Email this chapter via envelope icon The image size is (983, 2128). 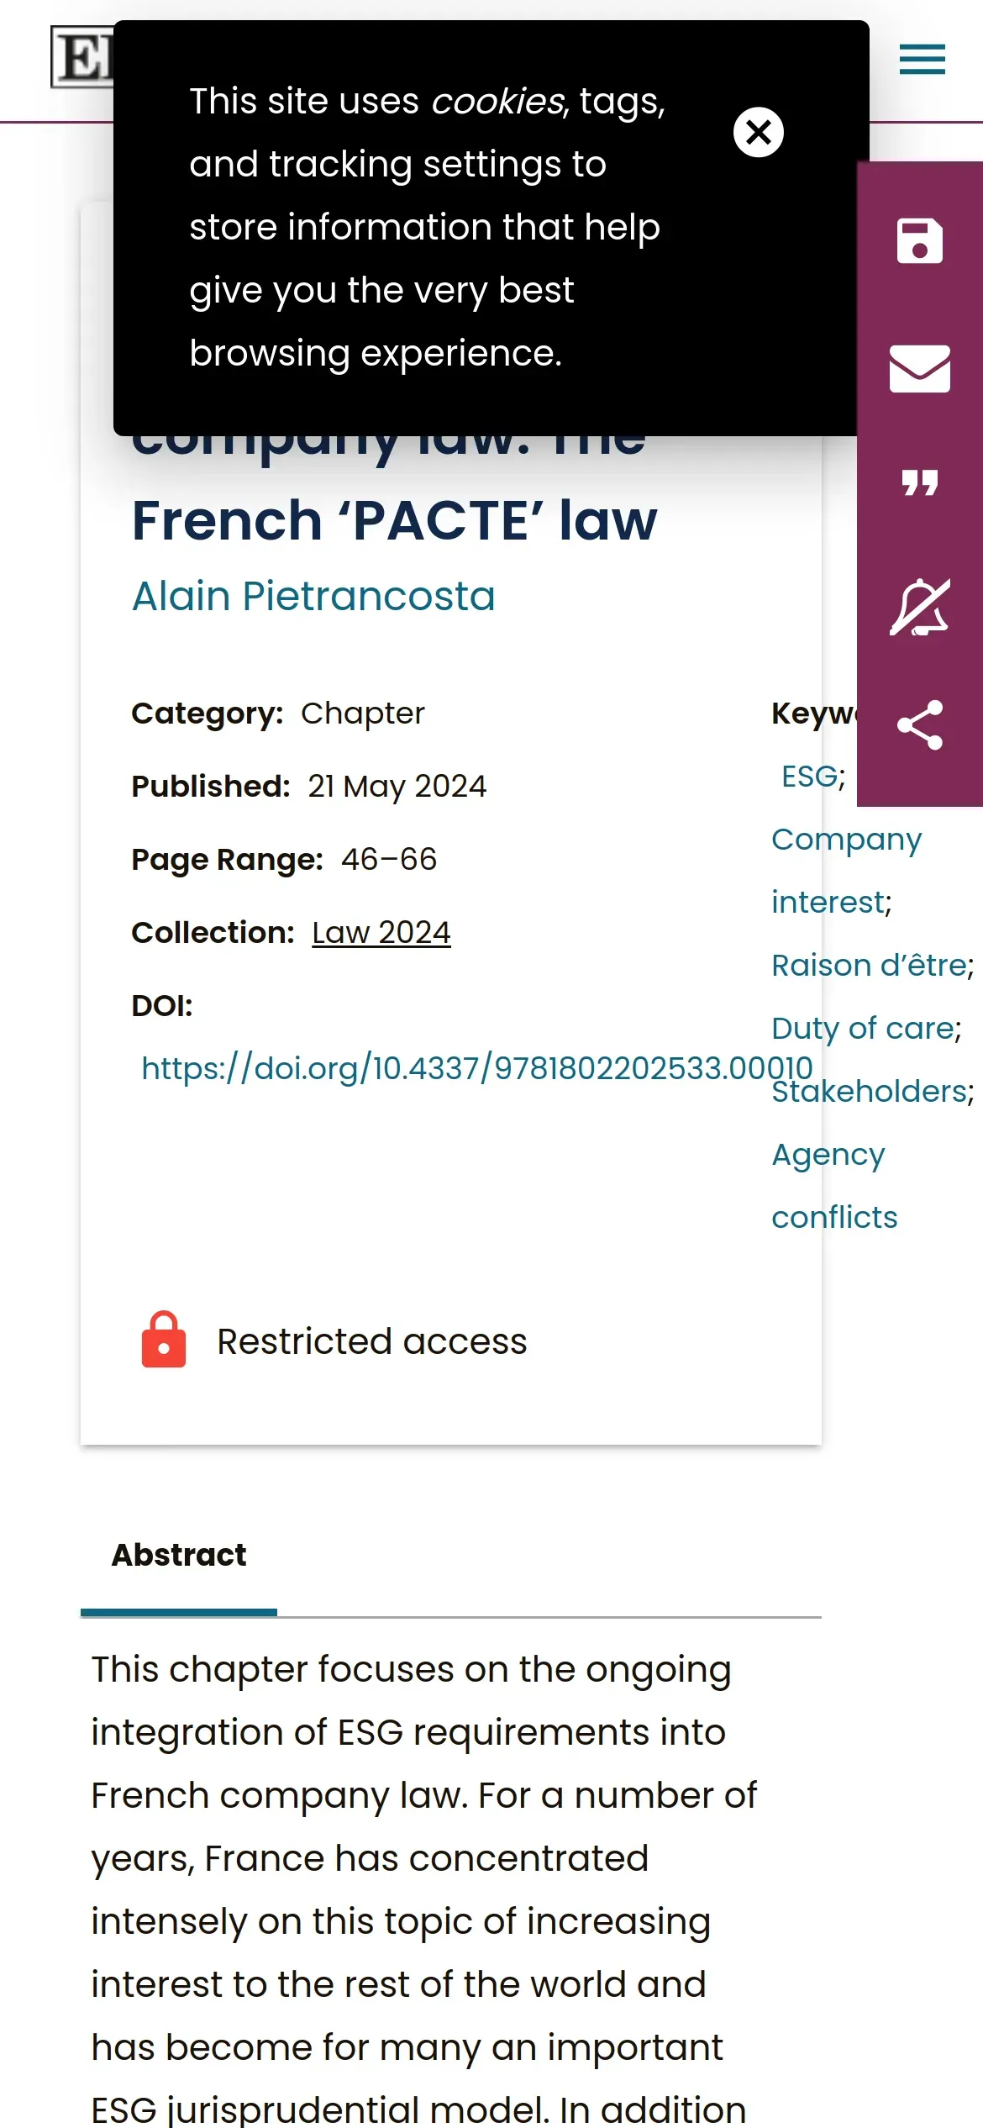pyautogui.click(x=919, y=368)
